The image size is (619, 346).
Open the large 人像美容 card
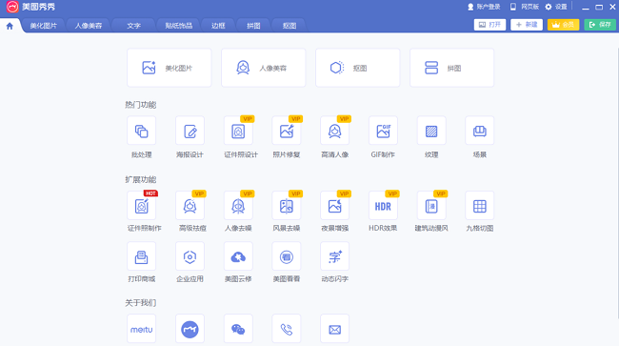[263, 68]
